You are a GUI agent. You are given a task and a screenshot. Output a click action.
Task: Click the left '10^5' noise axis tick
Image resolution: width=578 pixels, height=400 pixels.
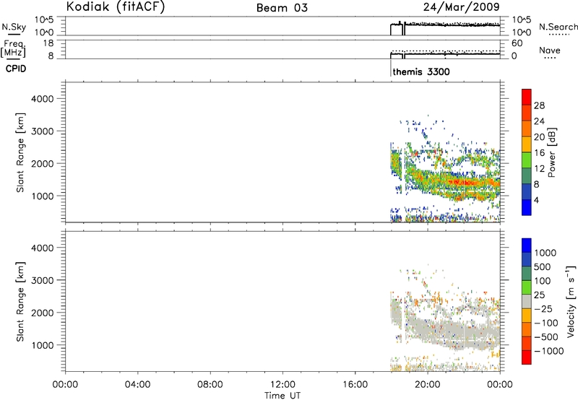tap(45, 19)
